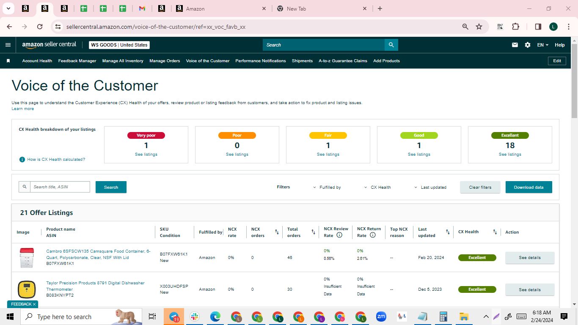Open the Chrome Extensions puzzle icon
Viewport: 578px width, 325px height.
[x=515, y=27]
